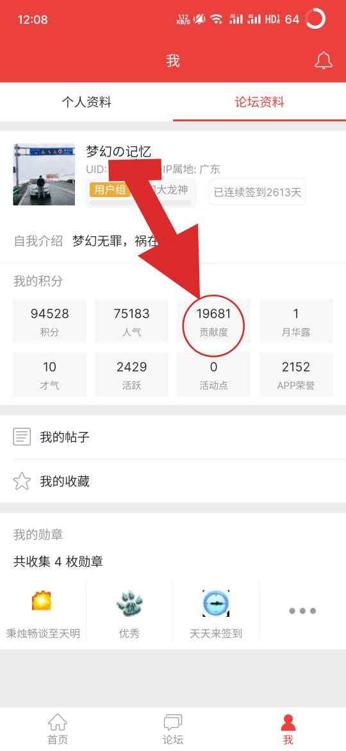Screen dimensions: 346x751
Task: Switch to the 论坛资料 tab
Action: coord(259,102)
